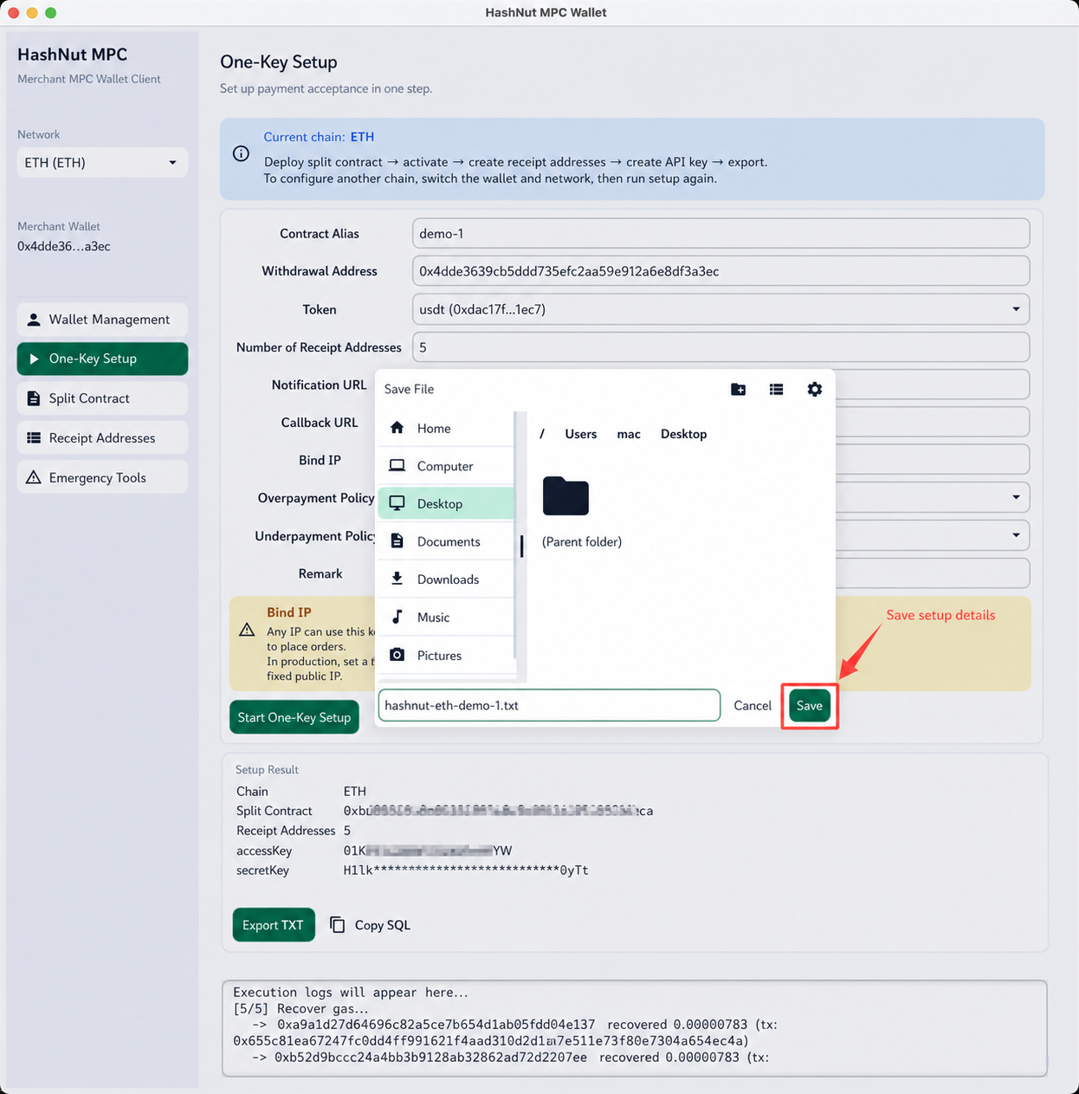Choose Computer in Save File sidebar

tap(446, 466)
